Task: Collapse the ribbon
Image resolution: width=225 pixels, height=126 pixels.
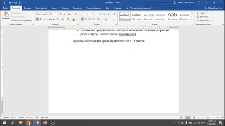Action: [x=223, y=24]
